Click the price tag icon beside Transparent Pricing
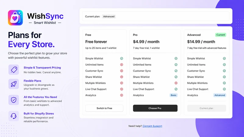The width and height of the screenshot is (244, 137). (14, 70)
